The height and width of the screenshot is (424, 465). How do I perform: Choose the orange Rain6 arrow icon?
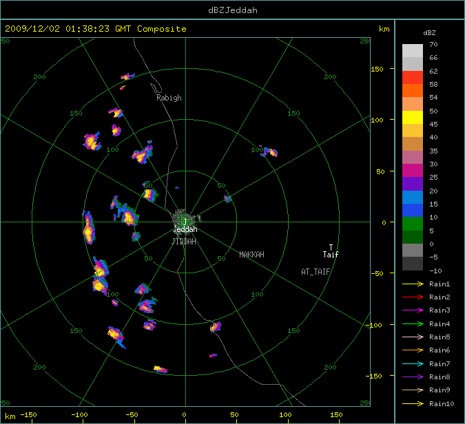point(413,350)
